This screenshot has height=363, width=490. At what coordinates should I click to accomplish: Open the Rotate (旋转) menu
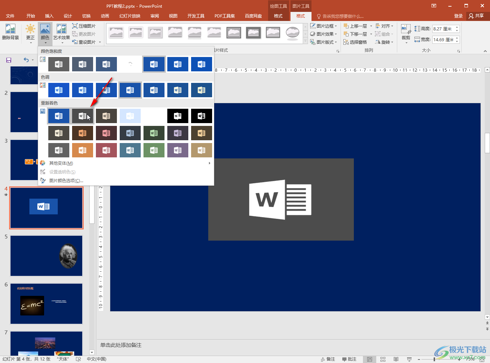384,42
